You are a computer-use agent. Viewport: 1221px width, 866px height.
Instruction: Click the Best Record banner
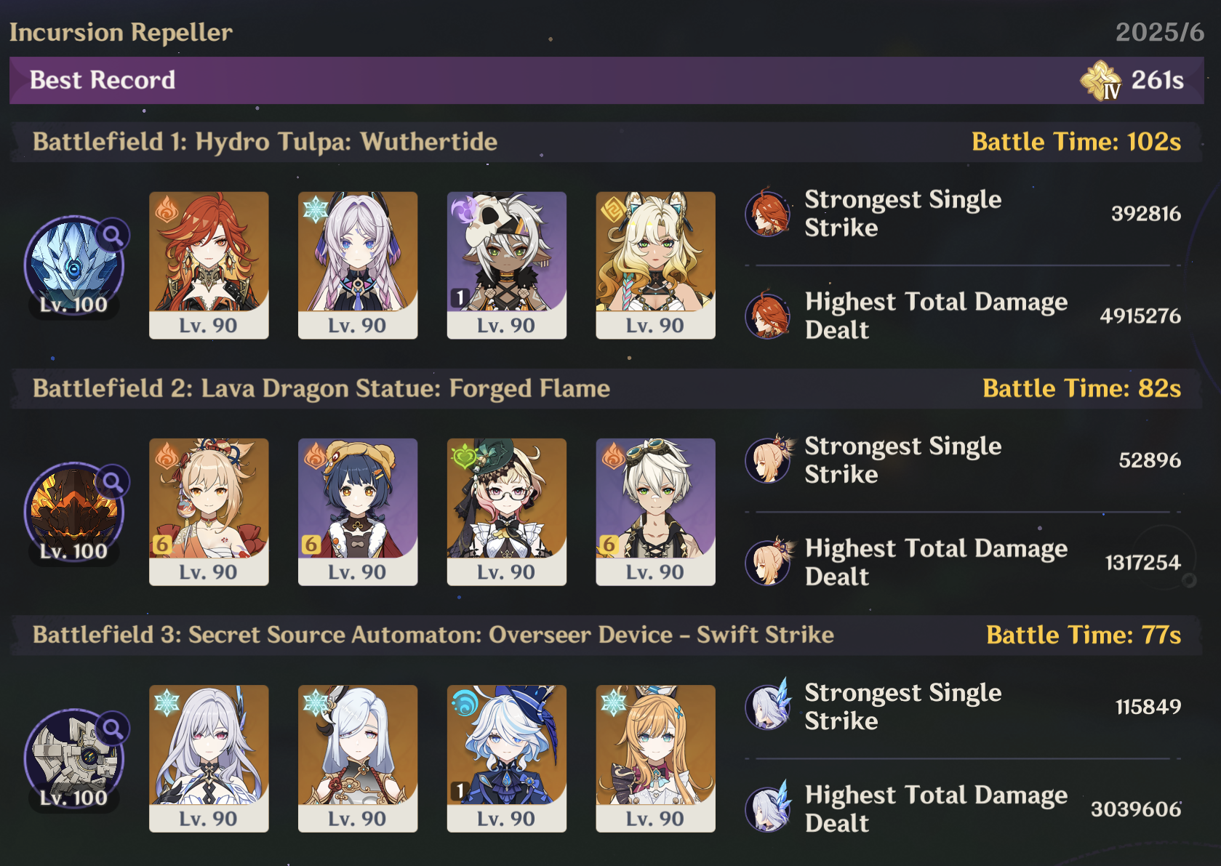607,80
